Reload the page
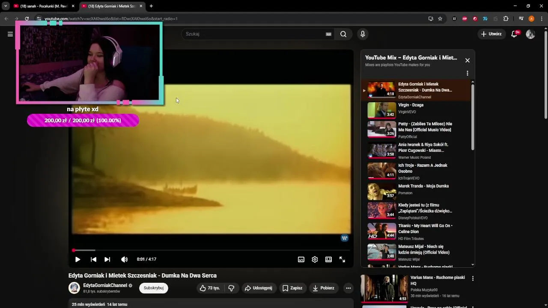 [x=27, y=19]
